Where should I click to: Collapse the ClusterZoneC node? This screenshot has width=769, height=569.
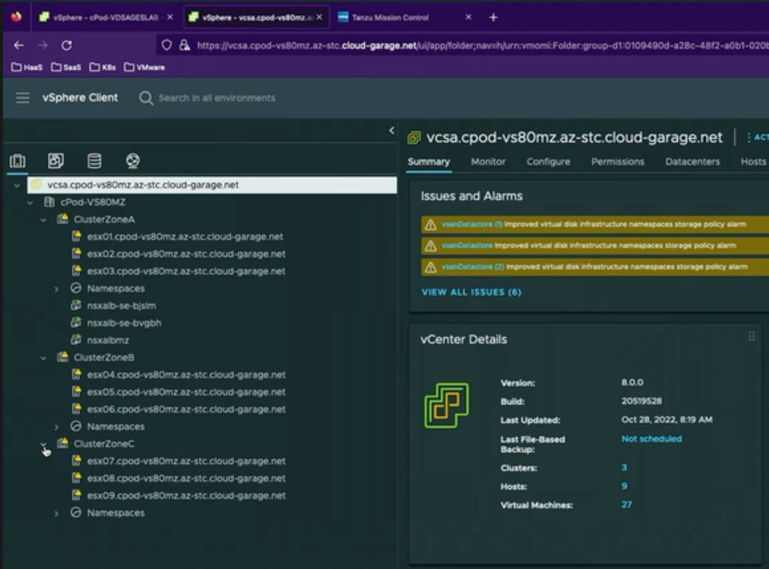(x=44, y=444)
